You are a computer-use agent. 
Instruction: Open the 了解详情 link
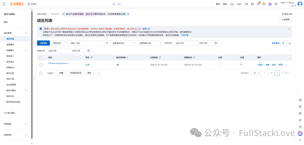click(185, 35)
